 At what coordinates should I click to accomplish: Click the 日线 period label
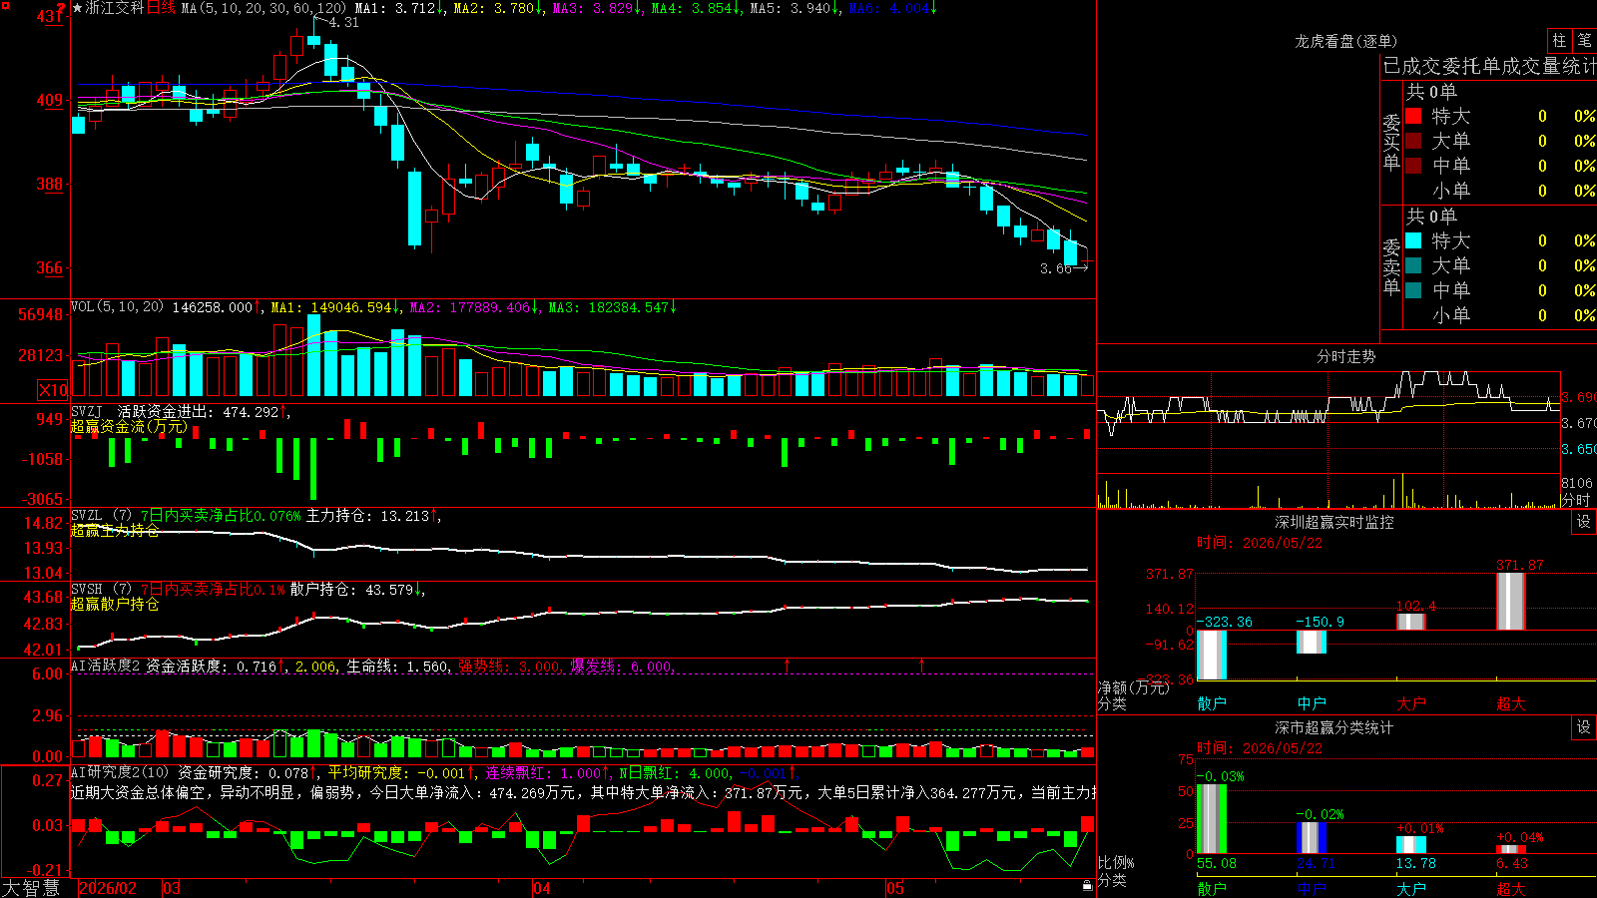click(x=162, y=8)
